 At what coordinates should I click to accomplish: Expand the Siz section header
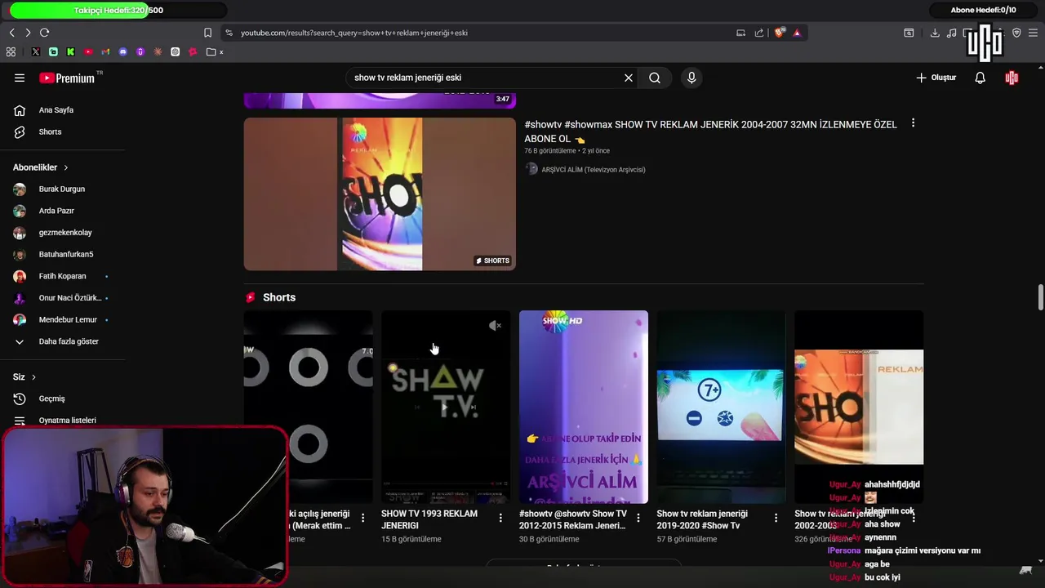pos(24,377)
